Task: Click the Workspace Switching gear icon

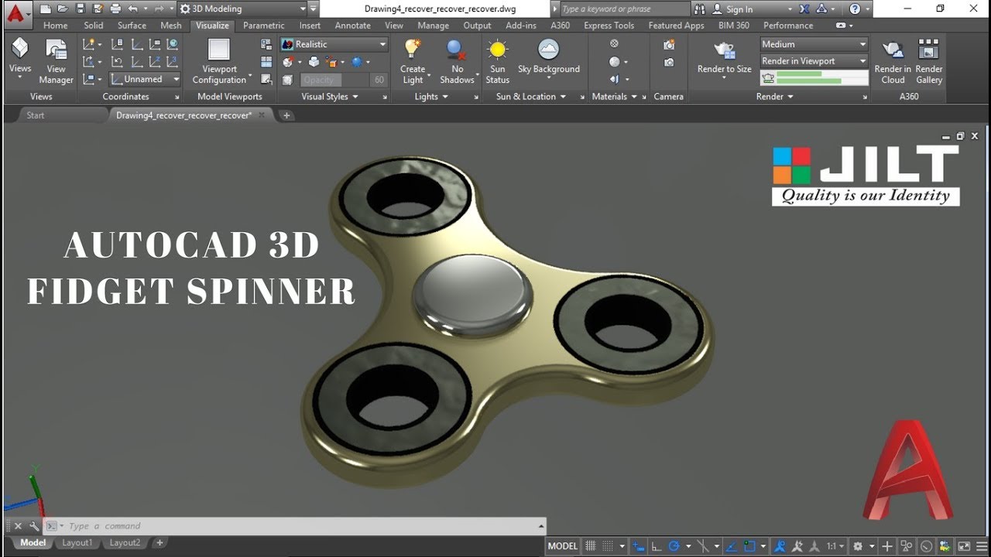Action: 858,546
